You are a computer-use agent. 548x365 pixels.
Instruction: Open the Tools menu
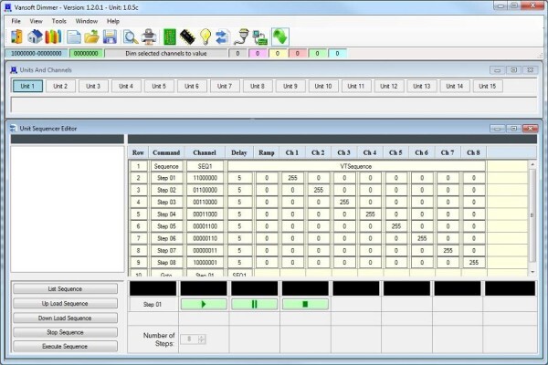(59, 21)
